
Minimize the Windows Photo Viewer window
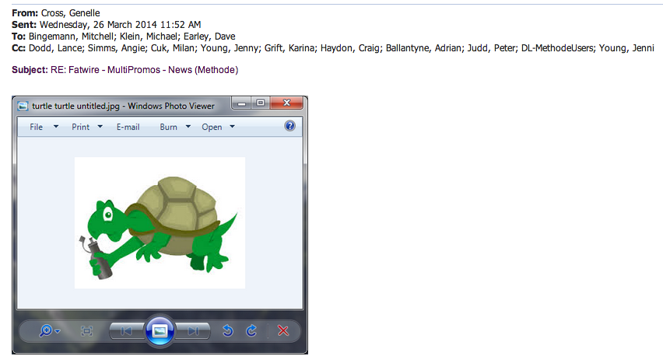pos(241,103)
